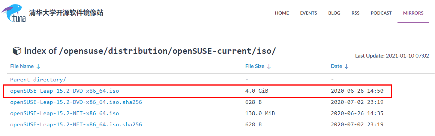Click the File Name column header

(22, 67)
